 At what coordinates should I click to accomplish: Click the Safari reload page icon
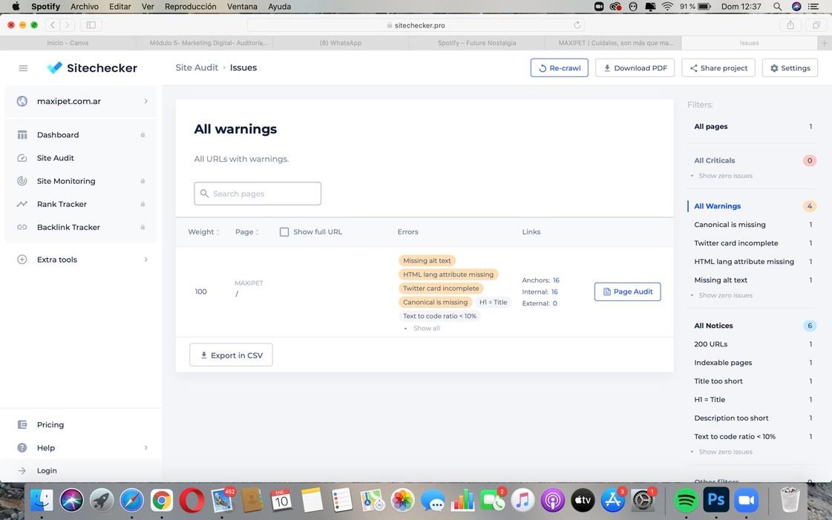pyautogui.click(x=577, y=25)
